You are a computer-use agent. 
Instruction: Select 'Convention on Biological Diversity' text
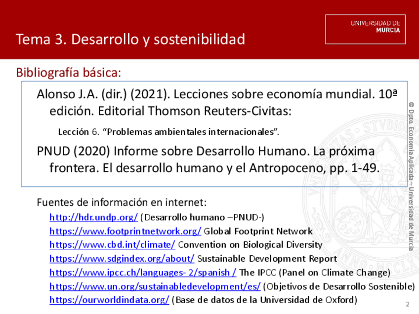click(250, 245)
